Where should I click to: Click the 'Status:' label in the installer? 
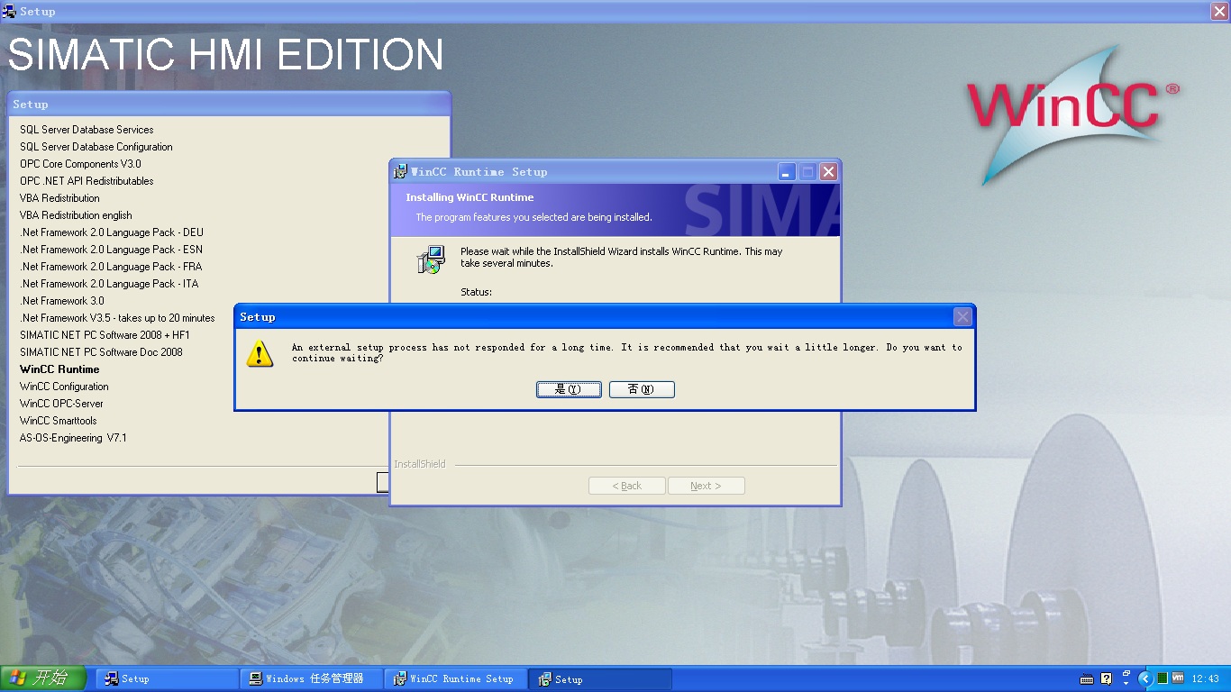(x=476, y=292)
